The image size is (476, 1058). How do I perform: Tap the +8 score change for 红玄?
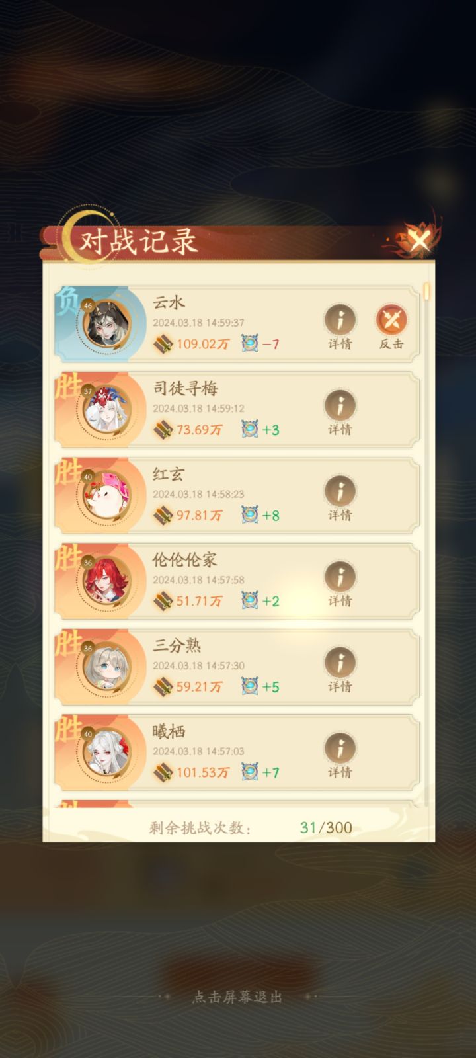click(x=271, y=515)
